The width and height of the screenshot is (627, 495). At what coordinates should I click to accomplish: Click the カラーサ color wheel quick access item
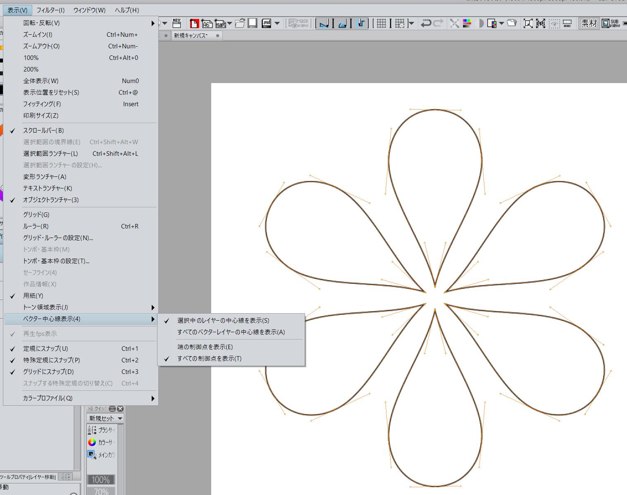tap(102, 443)
